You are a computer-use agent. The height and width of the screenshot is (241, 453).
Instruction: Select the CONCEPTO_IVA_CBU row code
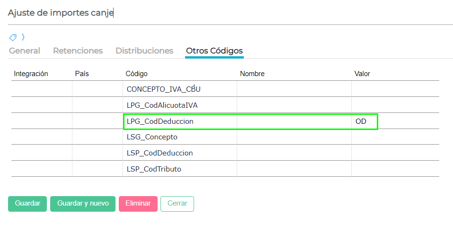(160, 89)
